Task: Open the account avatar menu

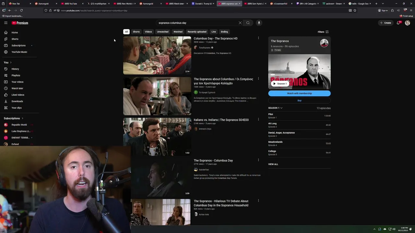Action: pyautogui.click(x=408, y=23)
